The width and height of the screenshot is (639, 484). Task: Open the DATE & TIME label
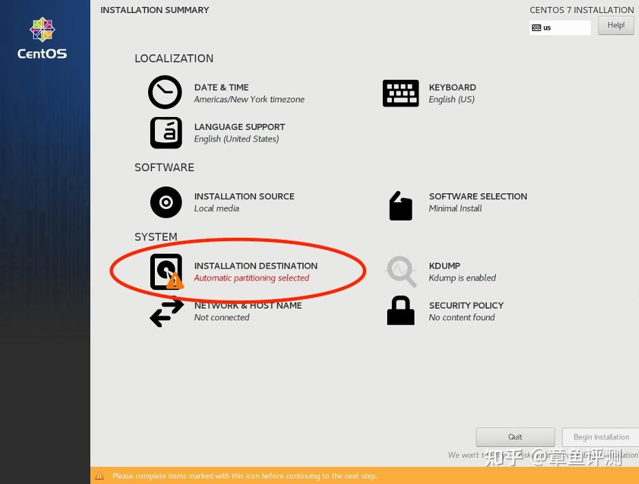[x=221, y=87]
